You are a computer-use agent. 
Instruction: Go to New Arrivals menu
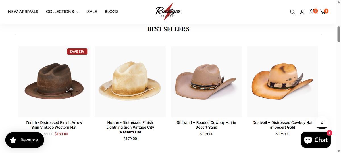[x=23, y=12]
